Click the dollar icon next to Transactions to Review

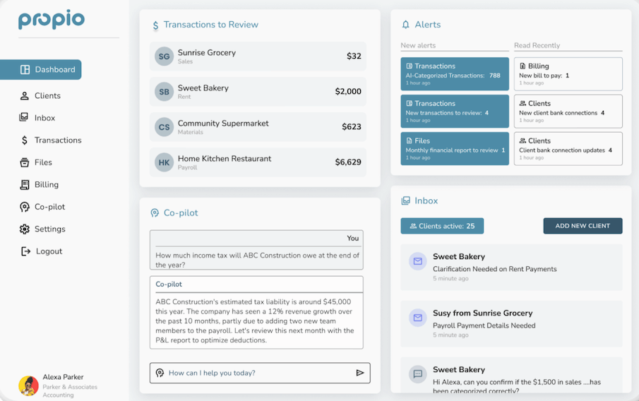155,25
